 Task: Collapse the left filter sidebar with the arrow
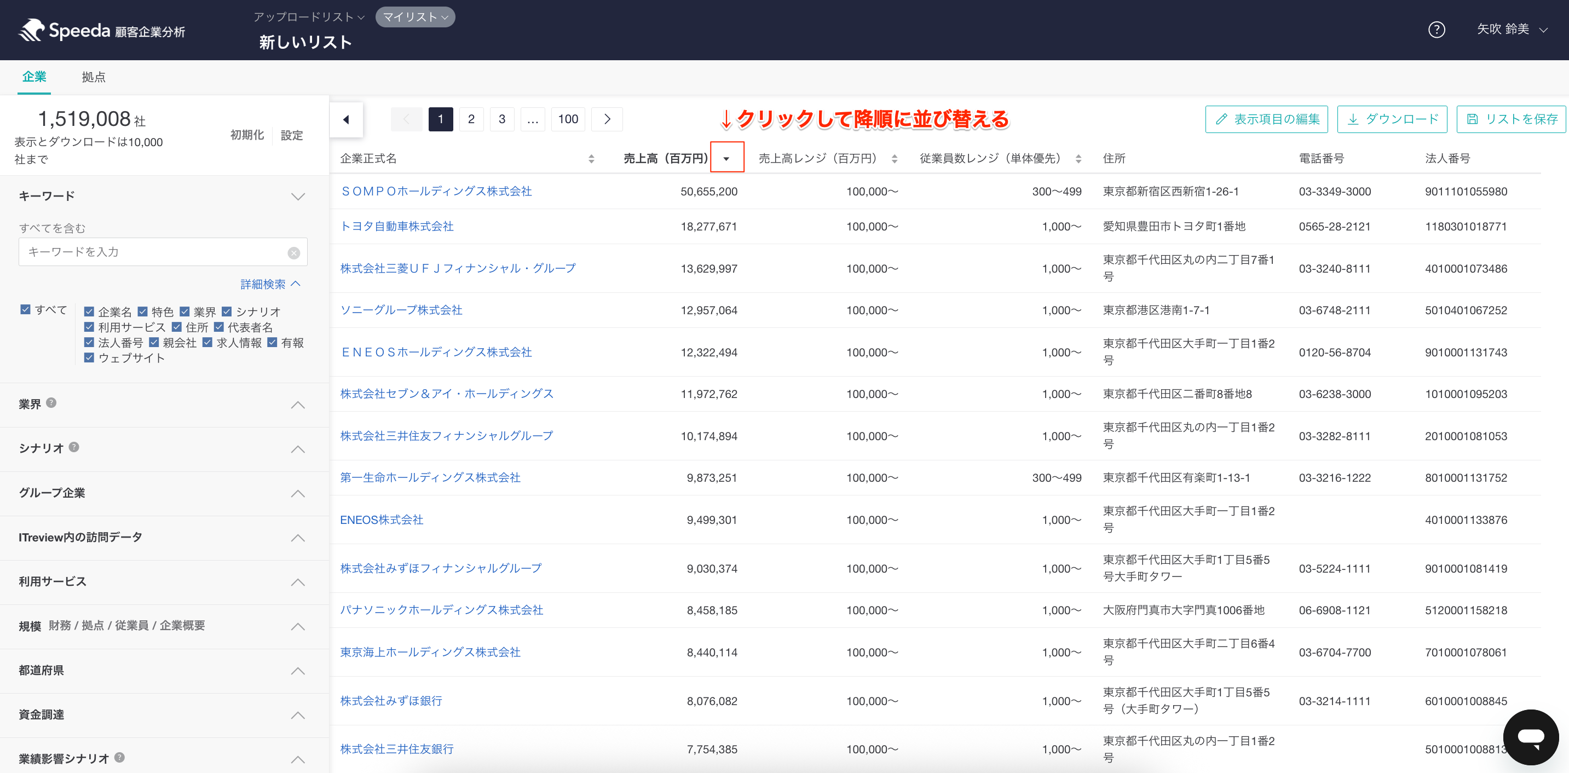(x=346, y=119)
